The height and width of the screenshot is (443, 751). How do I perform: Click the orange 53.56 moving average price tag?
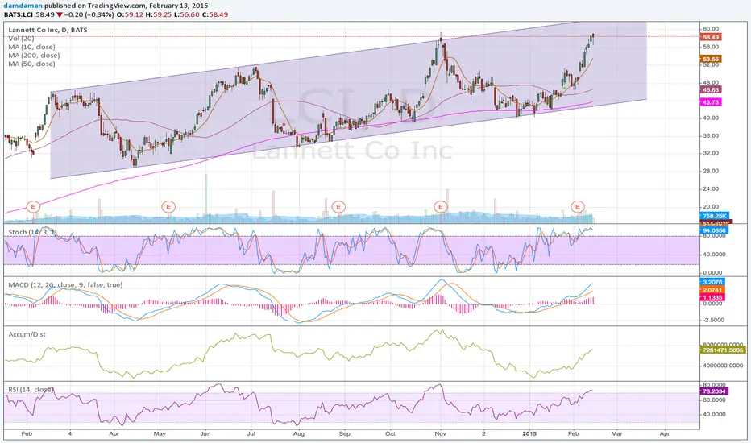tap(711, 59)
